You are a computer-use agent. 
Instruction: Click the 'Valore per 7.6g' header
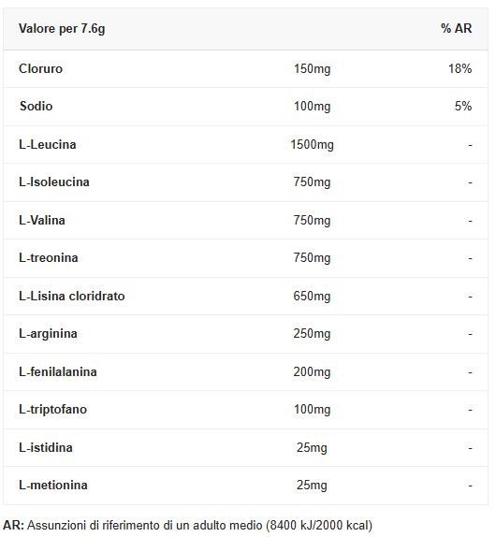(x=62, y=29)
